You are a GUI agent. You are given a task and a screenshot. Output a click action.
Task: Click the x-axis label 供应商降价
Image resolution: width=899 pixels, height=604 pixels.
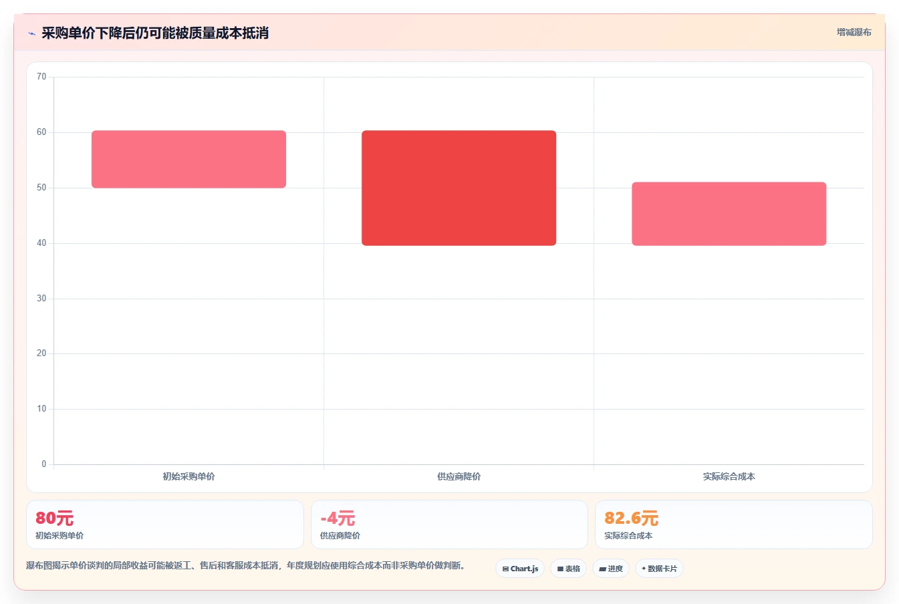pyautogui.click(x=459, y=476)
